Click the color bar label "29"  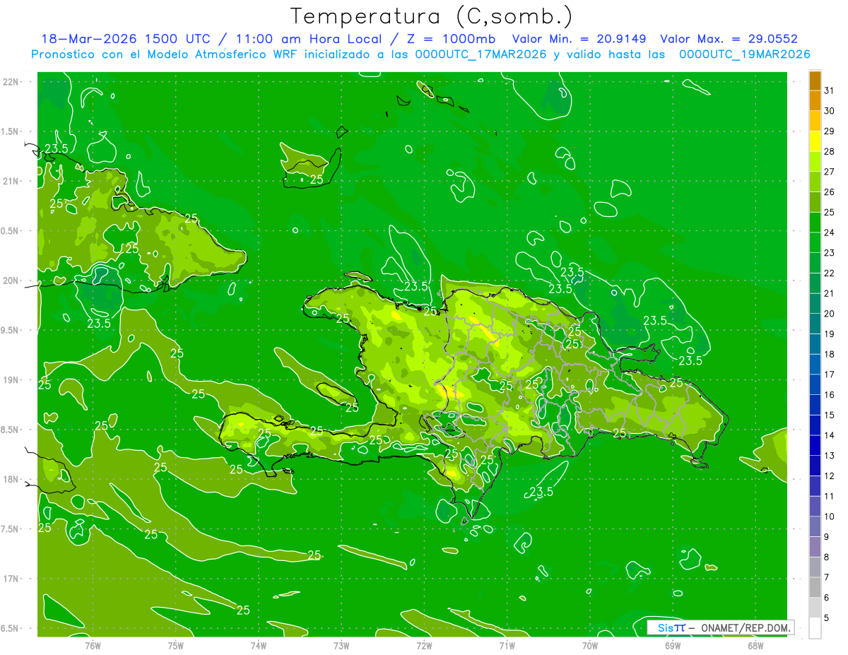point(829,131)
